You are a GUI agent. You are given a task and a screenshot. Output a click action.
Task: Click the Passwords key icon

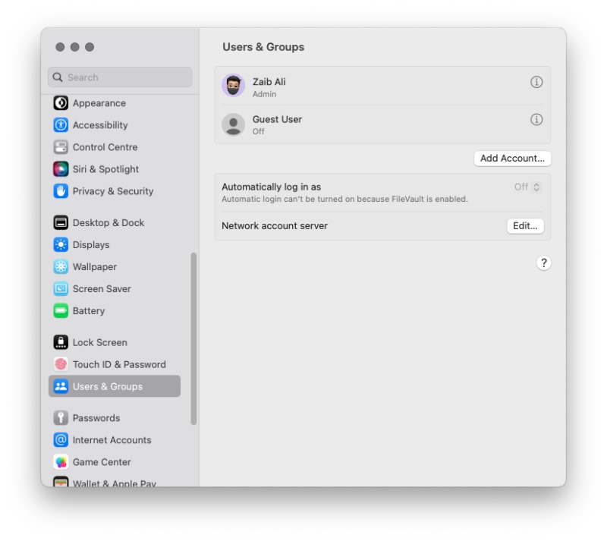[61, 418]
